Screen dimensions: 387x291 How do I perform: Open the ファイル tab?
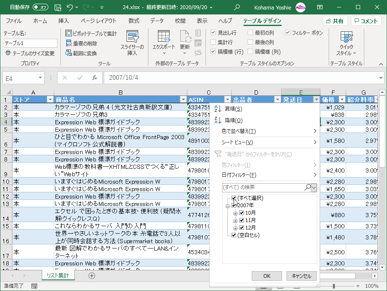pos(14,21)
